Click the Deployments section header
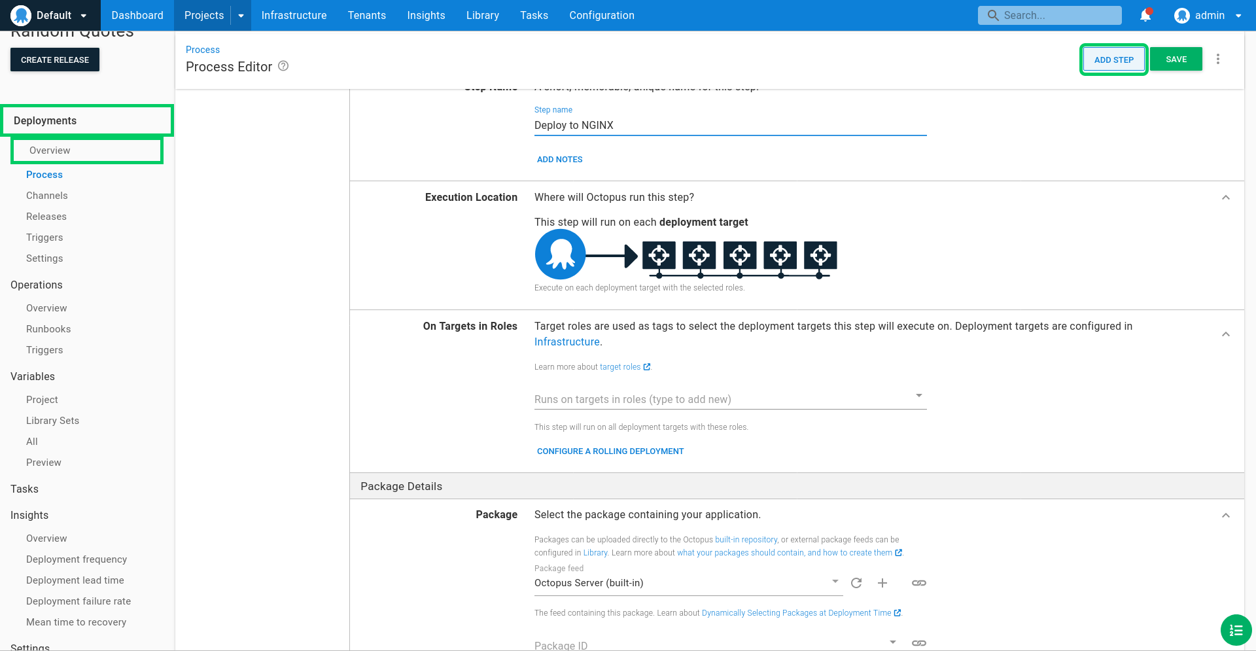 86,120
